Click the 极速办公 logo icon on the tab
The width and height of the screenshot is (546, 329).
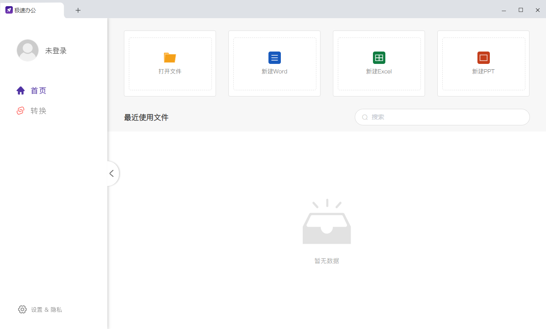pyautogui.click(x=9, y=9)
